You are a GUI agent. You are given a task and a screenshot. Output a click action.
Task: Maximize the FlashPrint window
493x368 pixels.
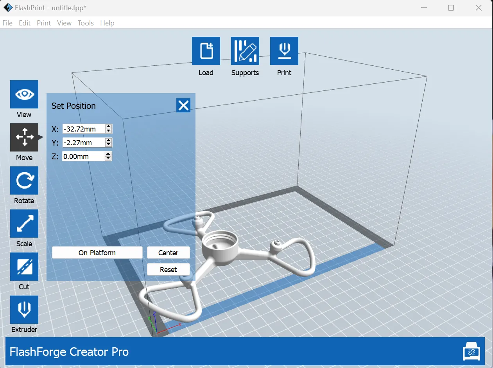[451, 8]
